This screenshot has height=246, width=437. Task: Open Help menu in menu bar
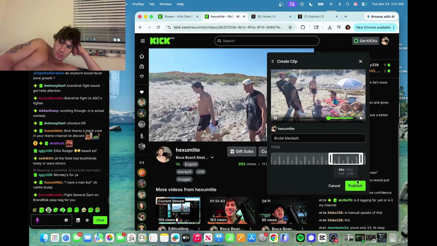point(180,4)
